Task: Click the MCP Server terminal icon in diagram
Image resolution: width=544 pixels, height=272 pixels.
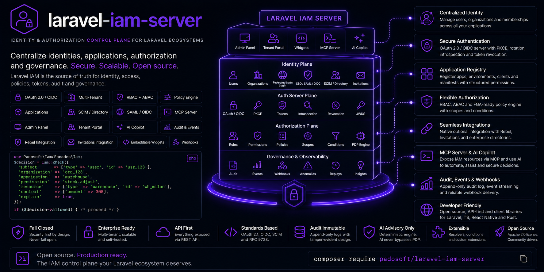Action: pos(330,38)
